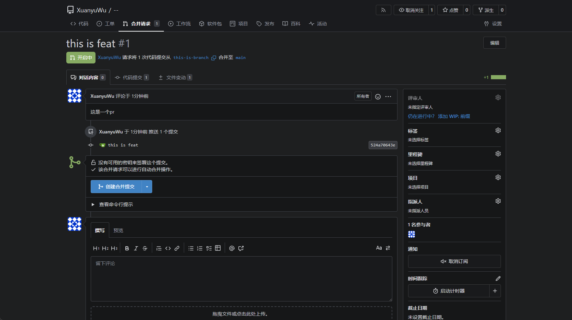Click 取消订阅 unsubscribe button
Viewport: 572px width, 320px height.
454,261
